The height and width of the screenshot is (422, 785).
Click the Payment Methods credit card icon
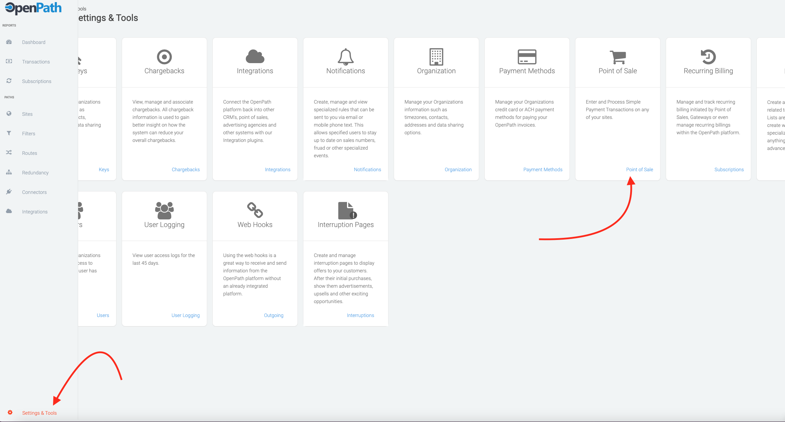click(527, 57)
